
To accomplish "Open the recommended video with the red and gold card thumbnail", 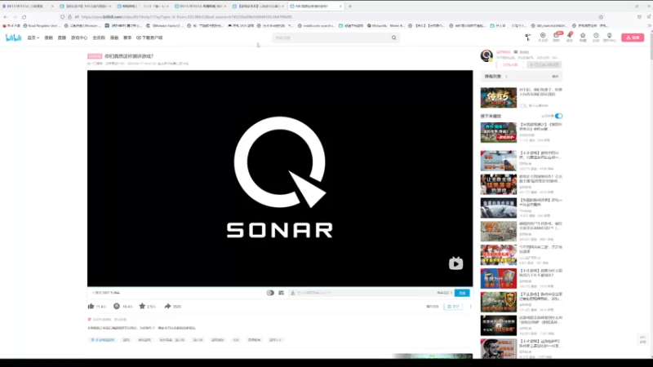I will 499,278.
